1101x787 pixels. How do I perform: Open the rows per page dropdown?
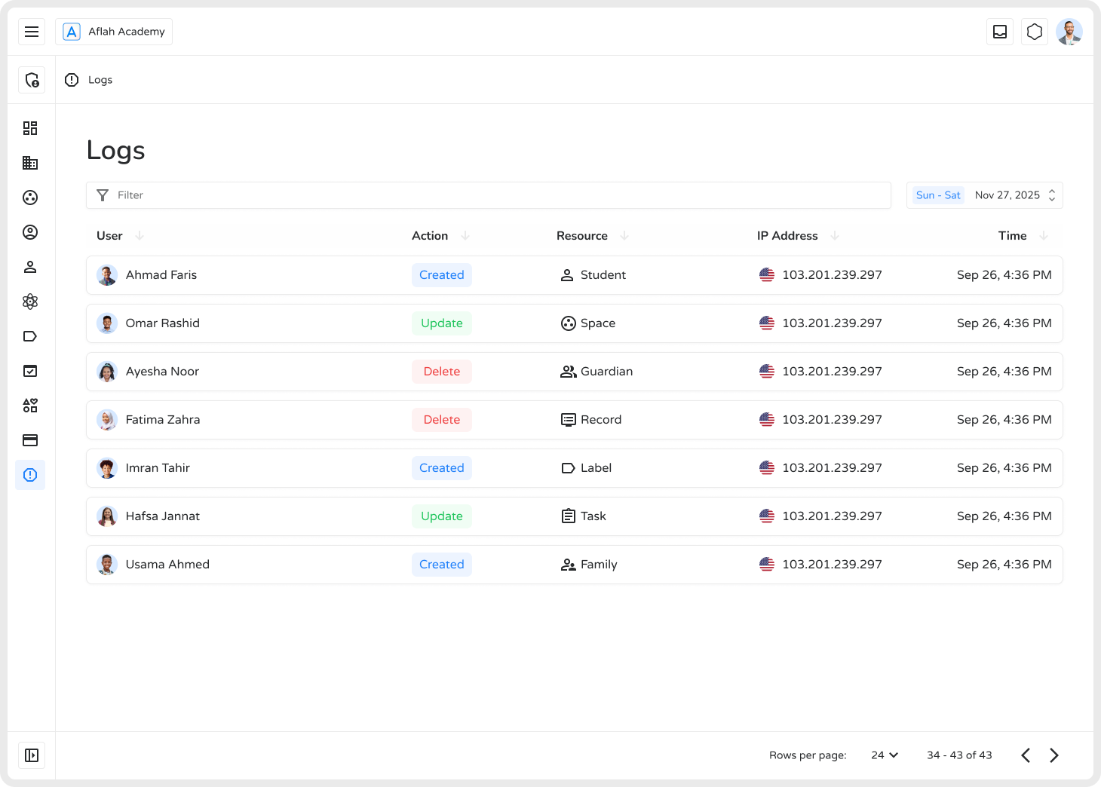coord(885,755)
